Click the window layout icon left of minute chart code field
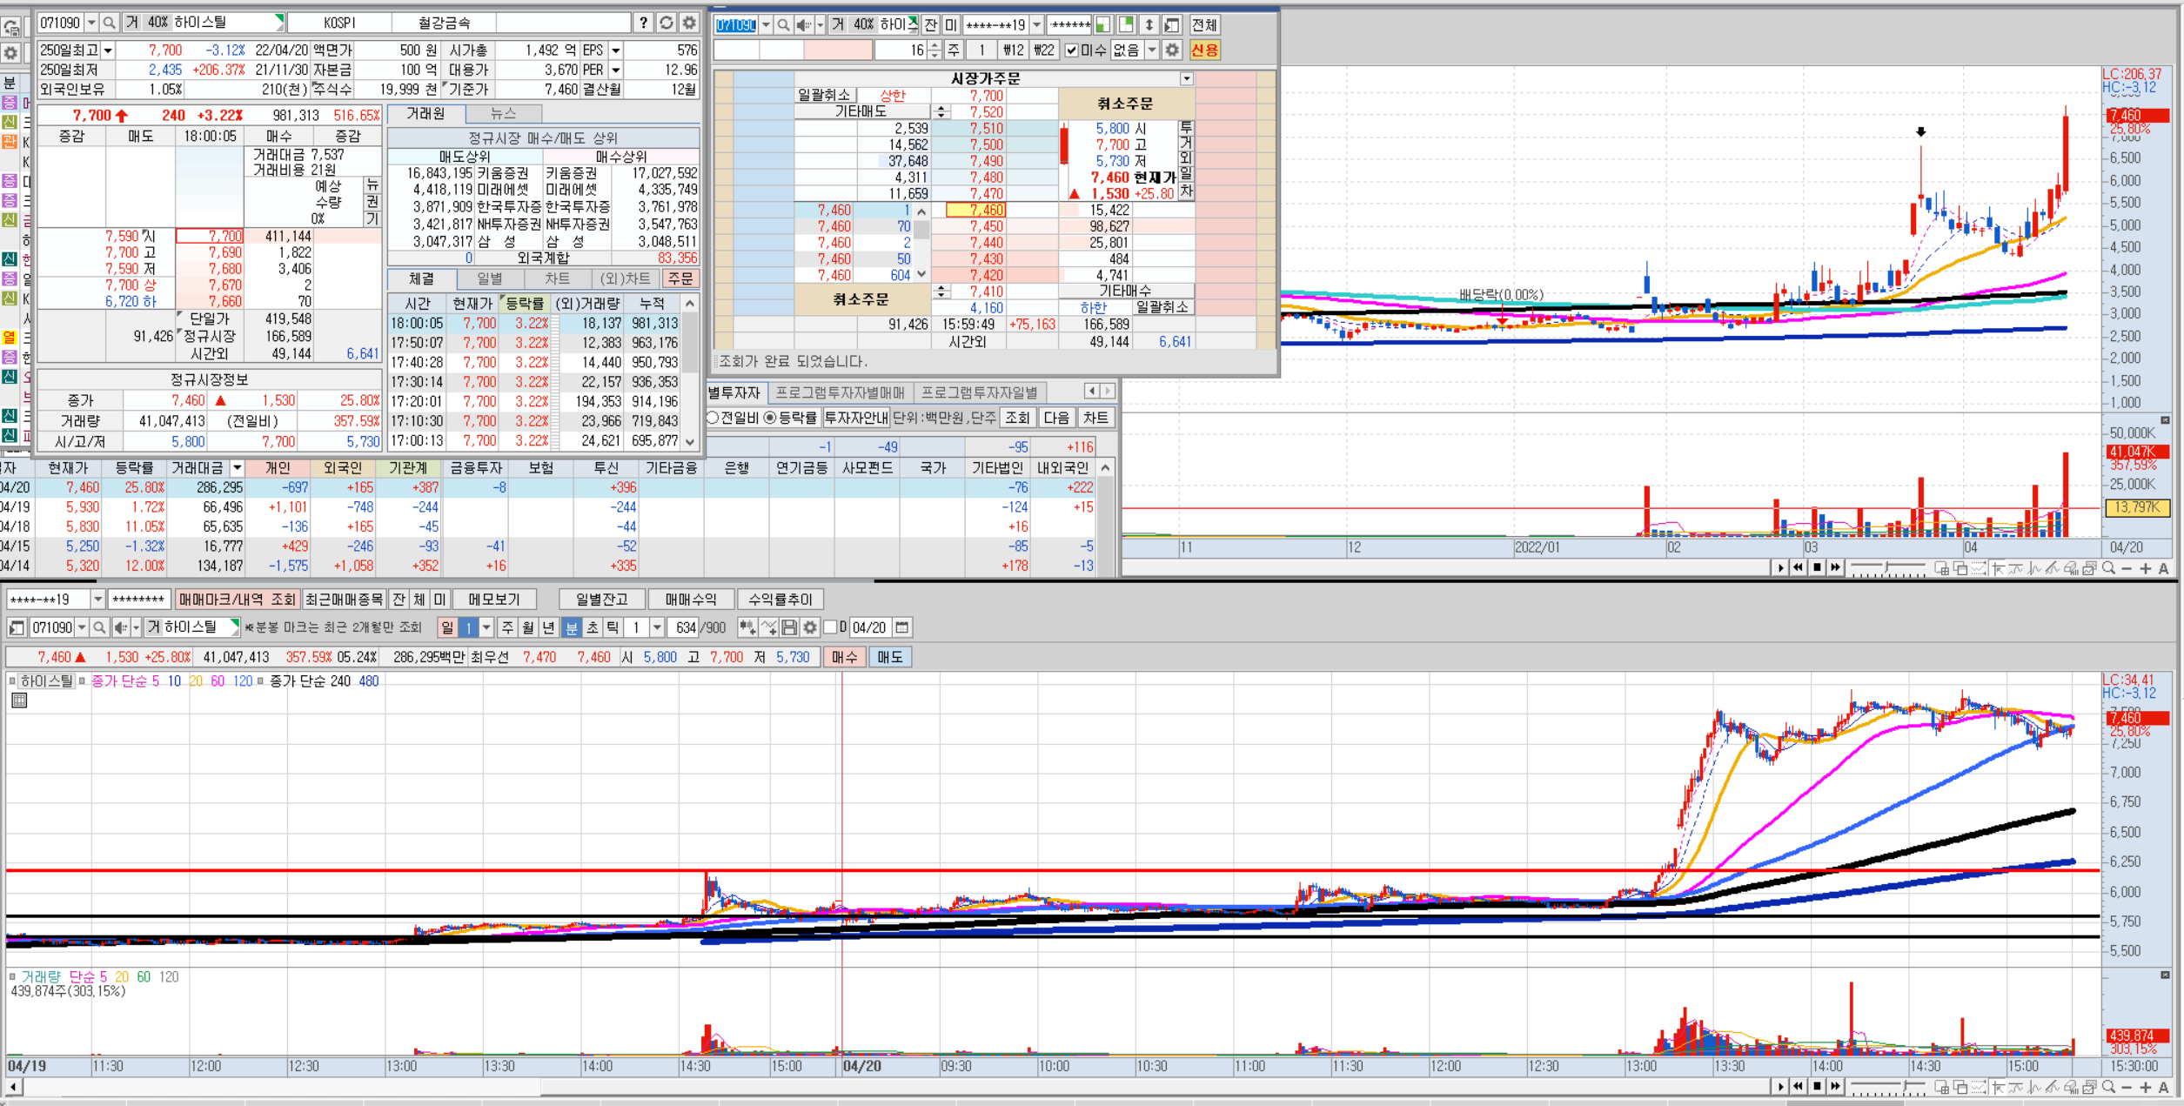 click(17, 627)
